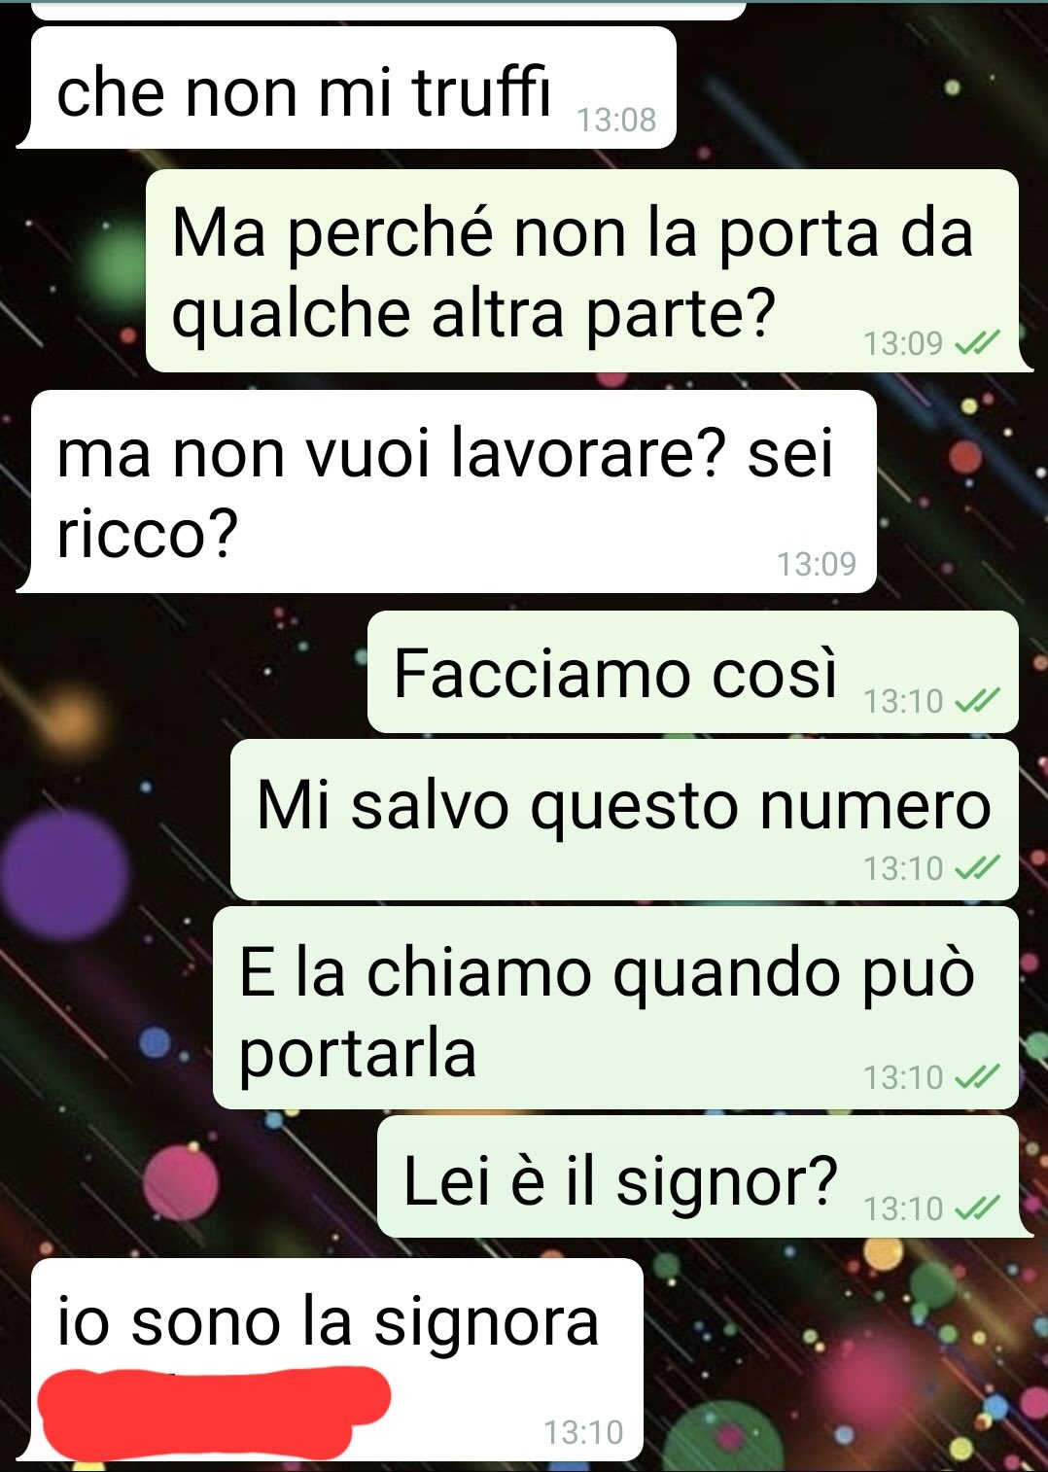The width and height of the screenshot is (1048, 1472).
Task: Click read ticks on 'E la chiamo' message
Action: point(977,1077)
